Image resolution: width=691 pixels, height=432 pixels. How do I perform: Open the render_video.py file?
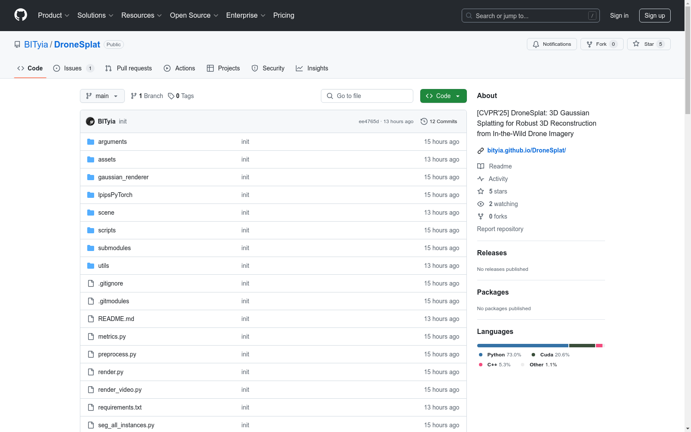click(120, 390)
